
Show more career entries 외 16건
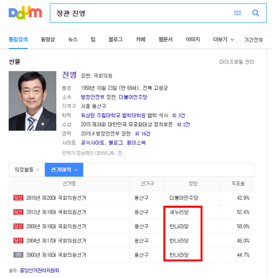142,134
